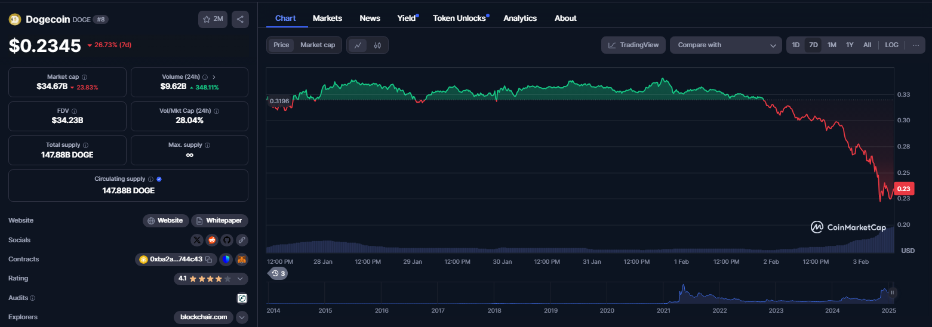Click the share icon beside the watchlist

click(240, 19)
